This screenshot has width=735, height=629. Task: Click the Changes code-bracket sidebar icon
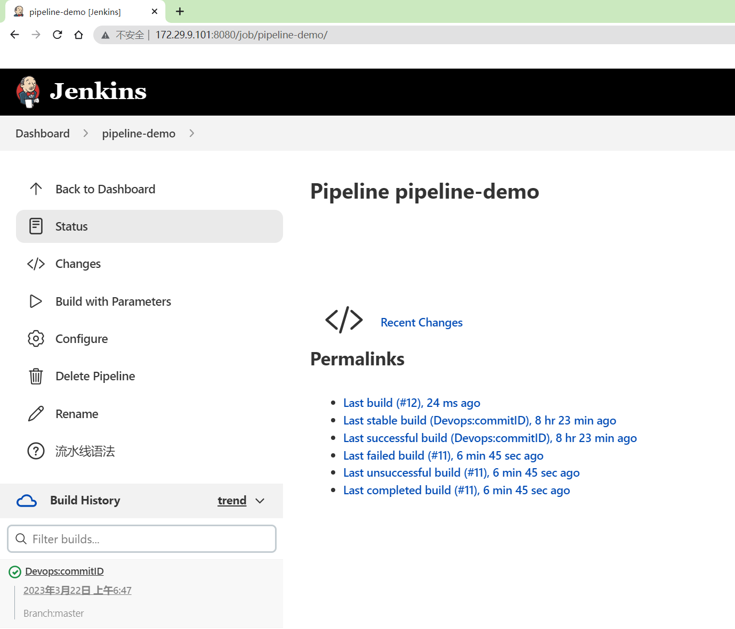36,264
